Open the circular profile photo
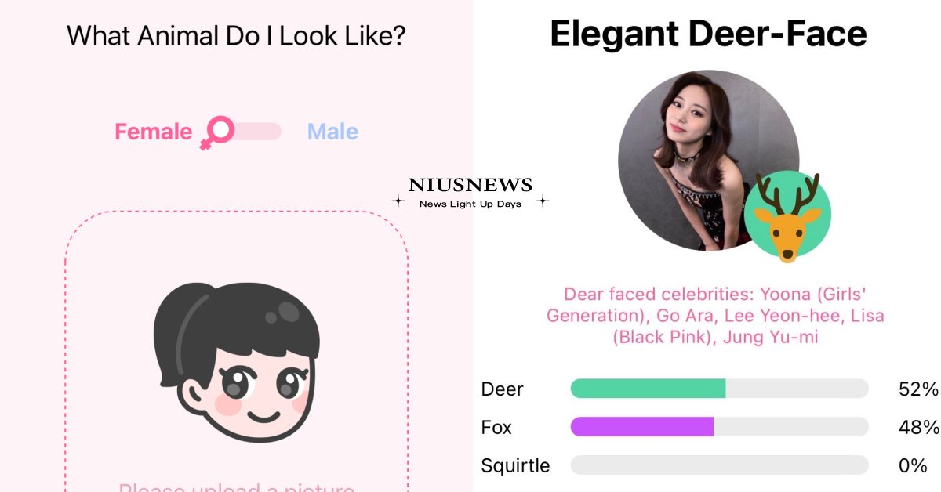Image resolution: width=941 pixels, height=492 pixels. pos(708,161)
